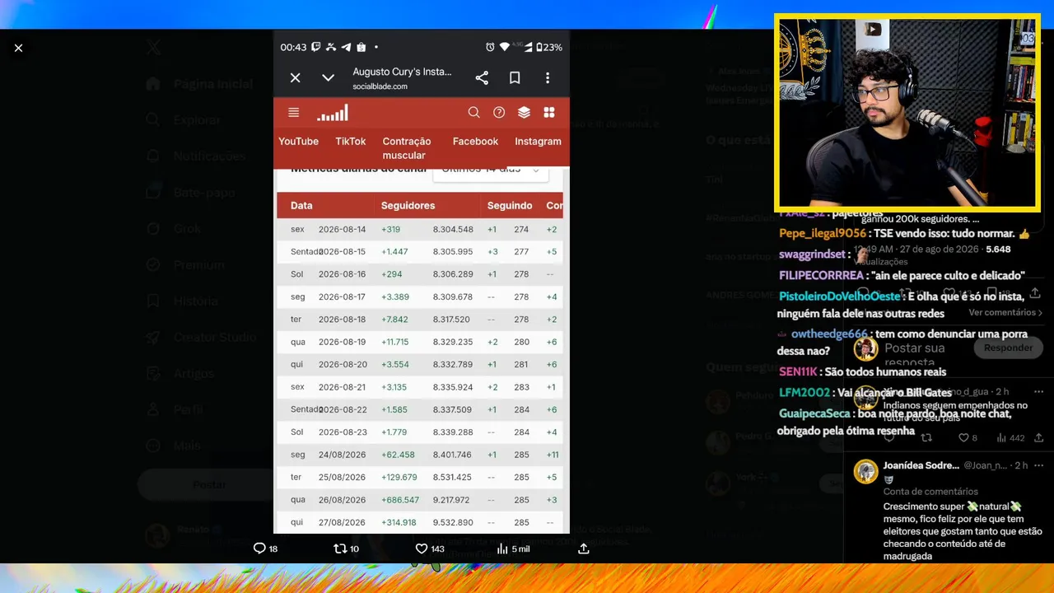
Task: Open Social Blade search magnifier
Action: tap(473, 113)
